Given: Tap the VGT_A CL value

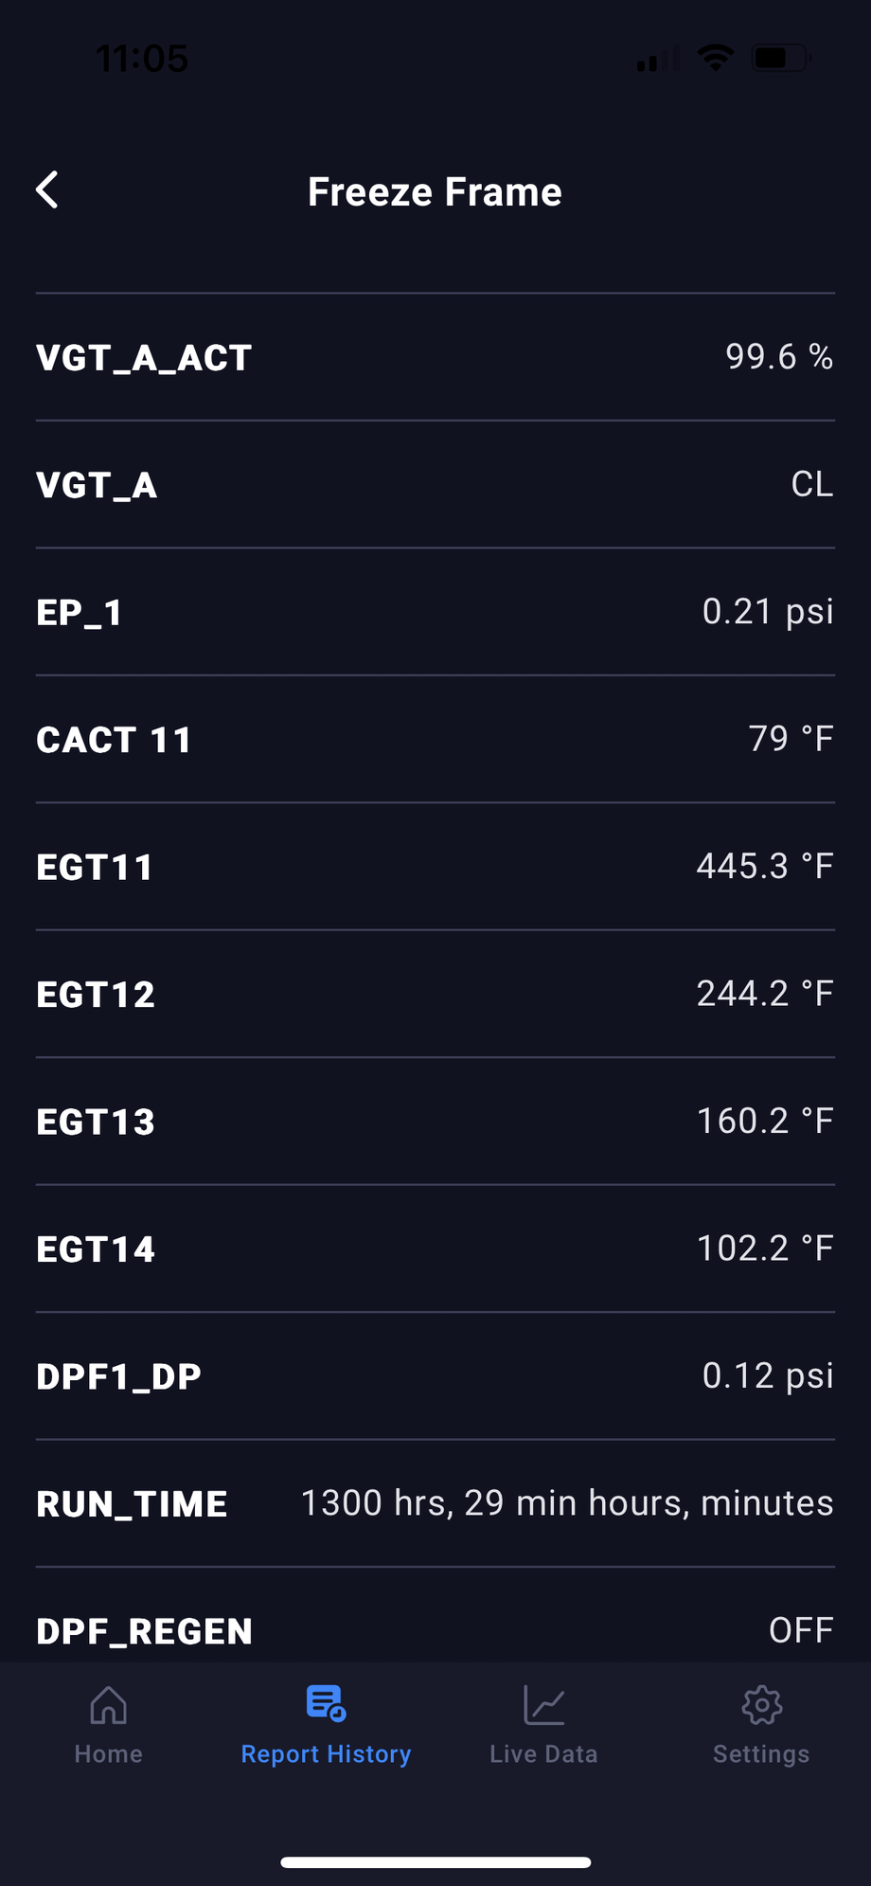Looking at the screenshot, I should pos(811,484).
